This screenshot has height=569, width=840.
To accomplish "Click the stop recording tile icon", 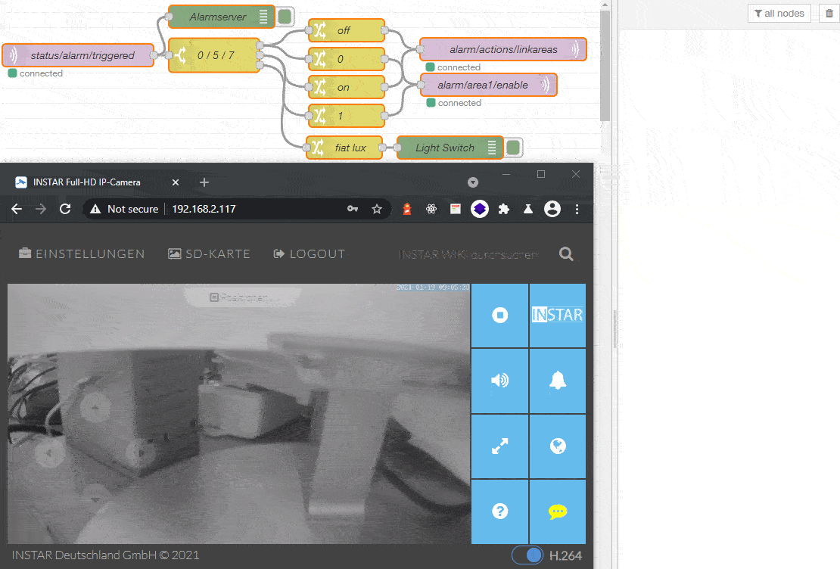I will point(499,316).
